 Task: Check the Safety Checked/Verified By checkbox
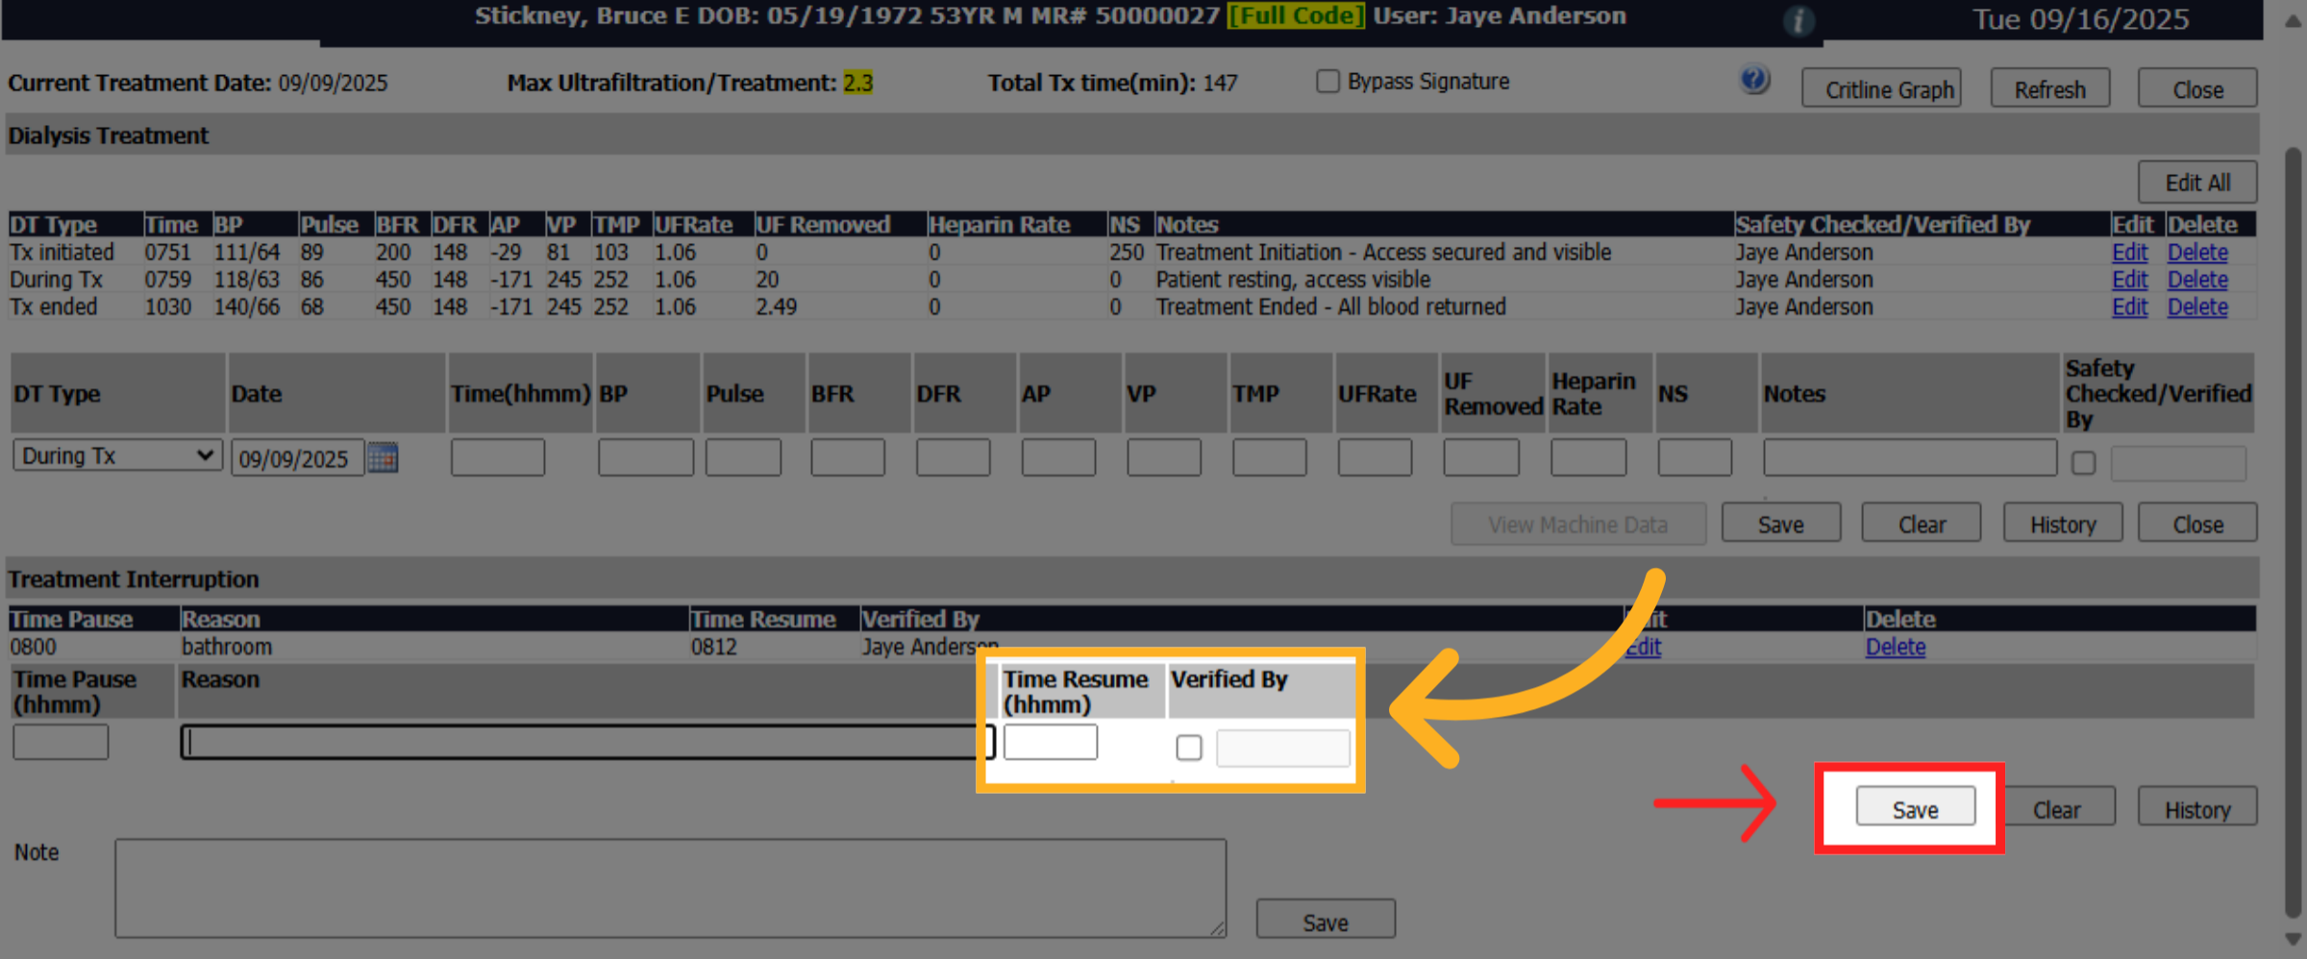(x=2083, y=463)
